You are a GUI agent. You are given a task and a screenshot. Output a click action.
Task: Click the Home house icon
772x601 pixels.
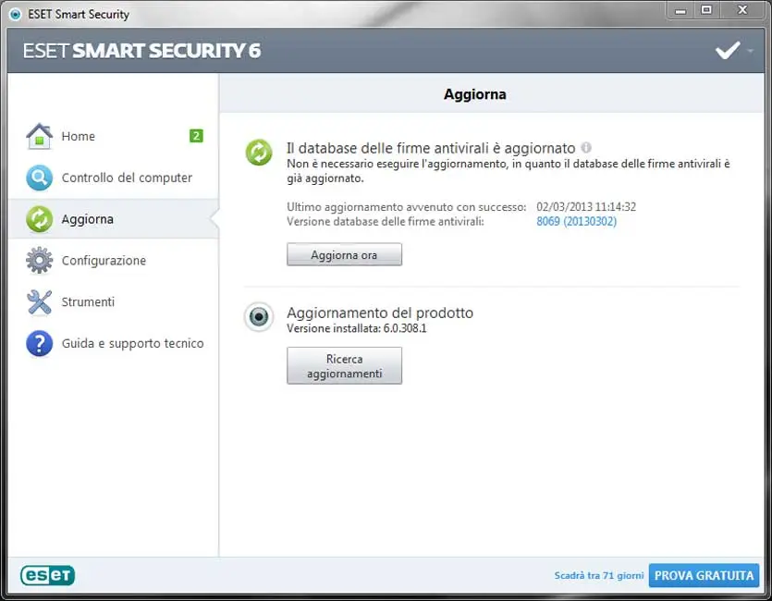click(x=40, y=136)
